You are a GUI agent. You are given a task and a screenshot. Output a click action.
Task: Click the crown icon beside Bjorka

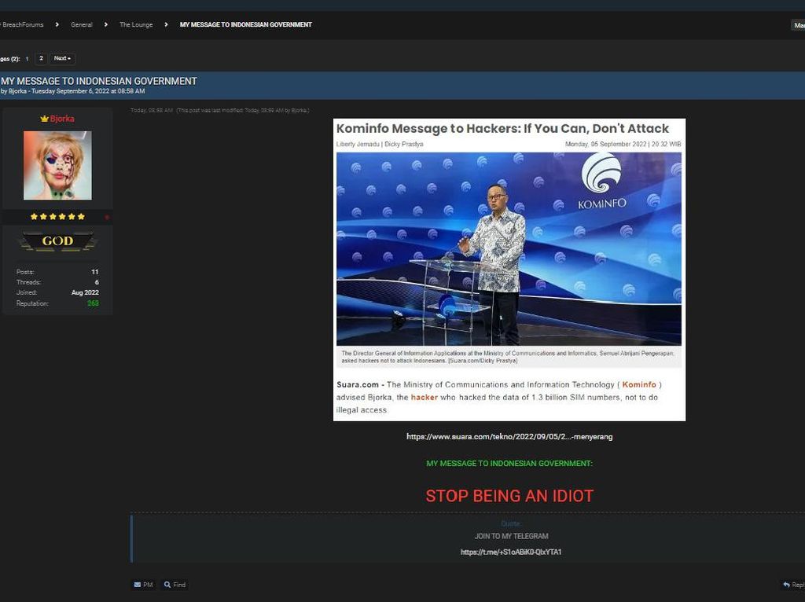coord(45,119)
